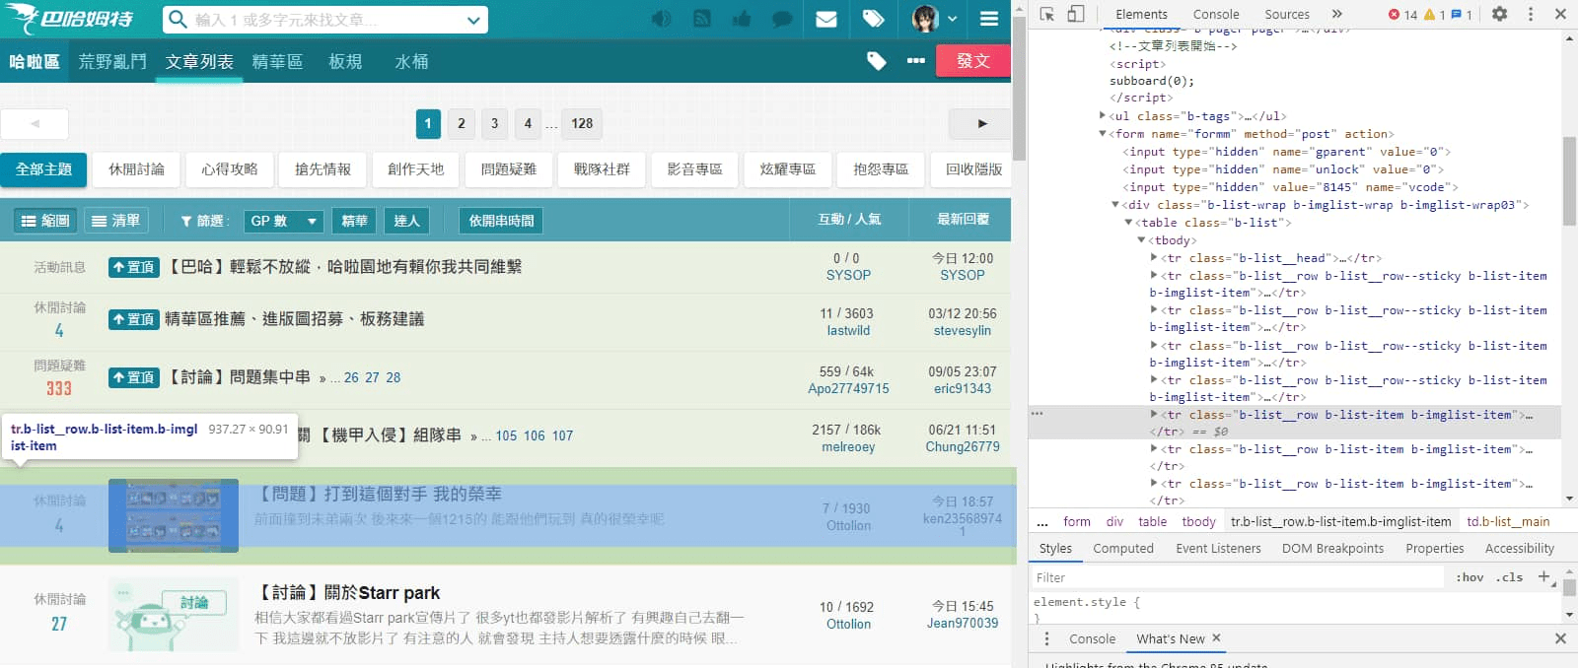
Task: Jump to page 128
Action: coord(582,123)
